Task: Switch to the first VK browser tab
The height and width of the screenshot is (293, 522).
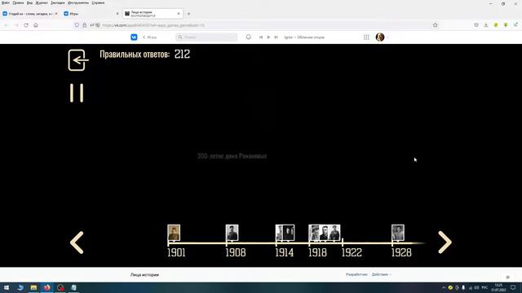Action: [30, 14]
